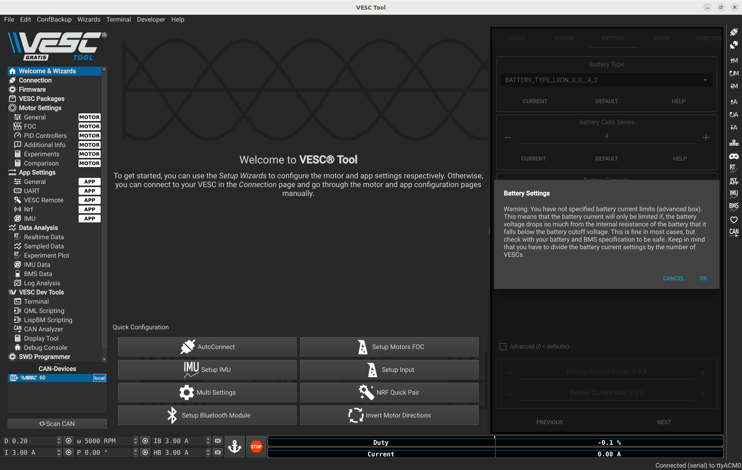Click play button next to P 0.00°
The height and width of the screenshot is (470, 742).
(x=145, y=452)
